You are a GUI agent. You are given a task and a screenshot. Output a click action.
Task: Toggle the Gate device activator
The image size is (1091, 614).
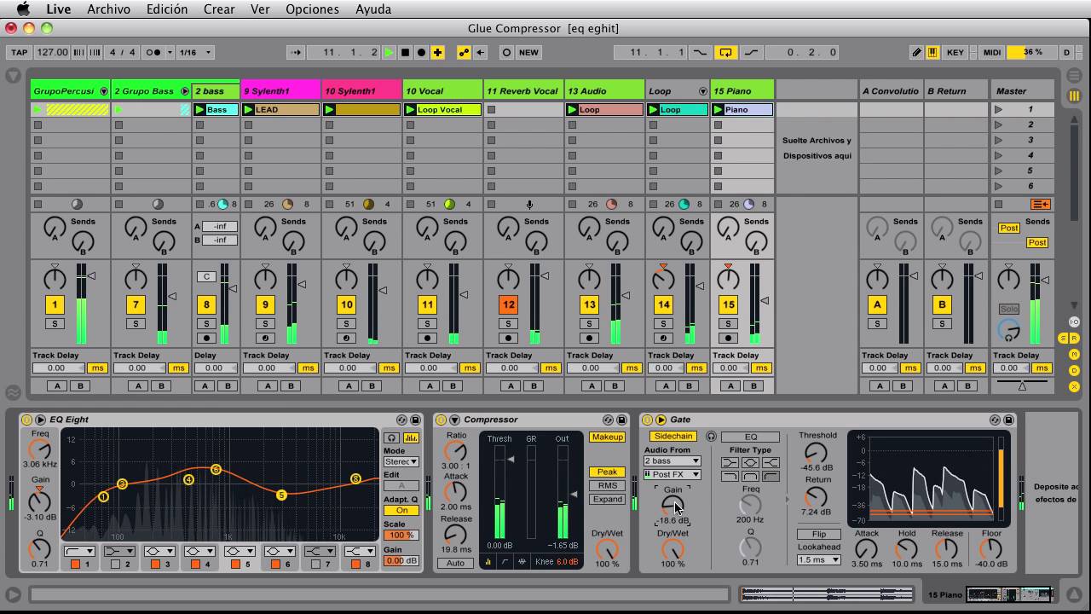click(647, 420)
